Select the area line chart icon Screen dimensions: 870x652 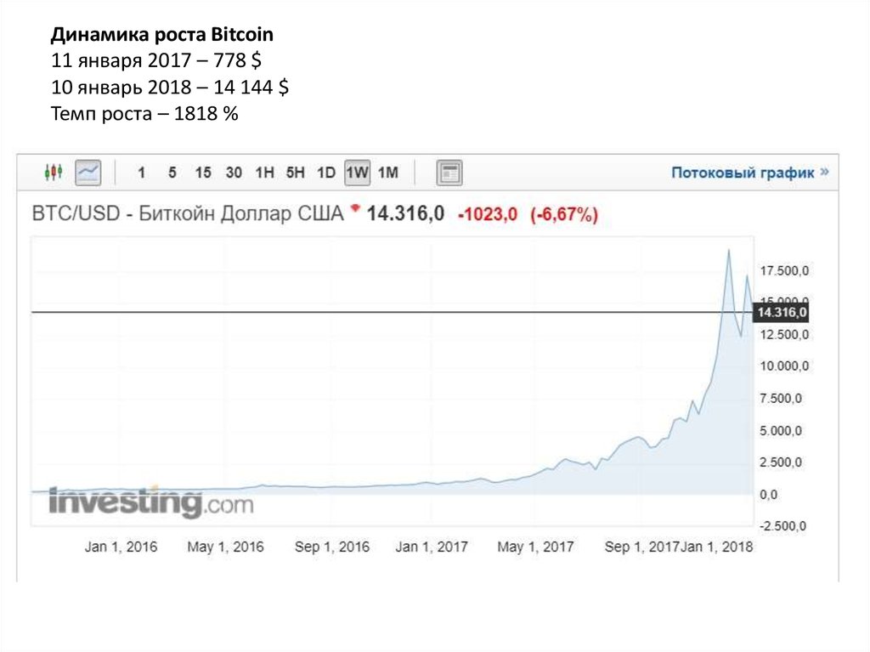point(88,173)
